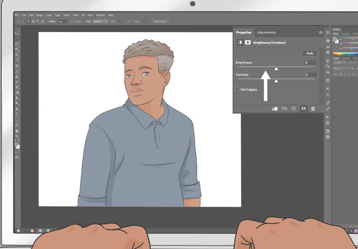Select the layer mask thumbnail icon
The width and height of the screenshot is (358, 249).
[248, 42]
